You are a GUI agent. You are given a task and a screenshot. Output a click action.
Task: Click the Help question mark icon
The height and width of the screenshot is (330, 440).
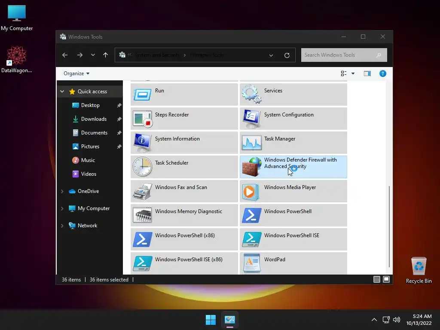point(382,73)
